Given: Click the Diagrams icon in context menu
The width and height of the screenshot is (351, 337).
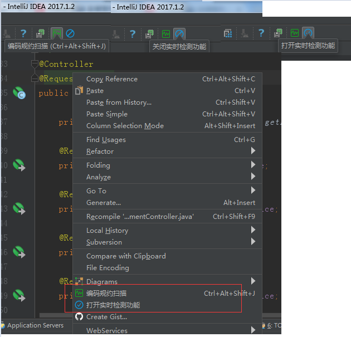Looking at the screenshot, I should pyautogui.click(x=79, y=281).
